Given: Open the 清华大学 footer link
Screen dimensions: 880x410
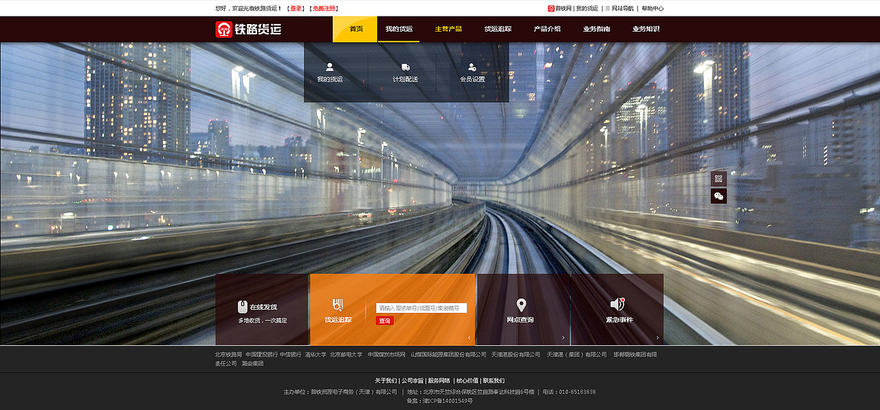Looking at the screenshot, I should click(316, 355).
